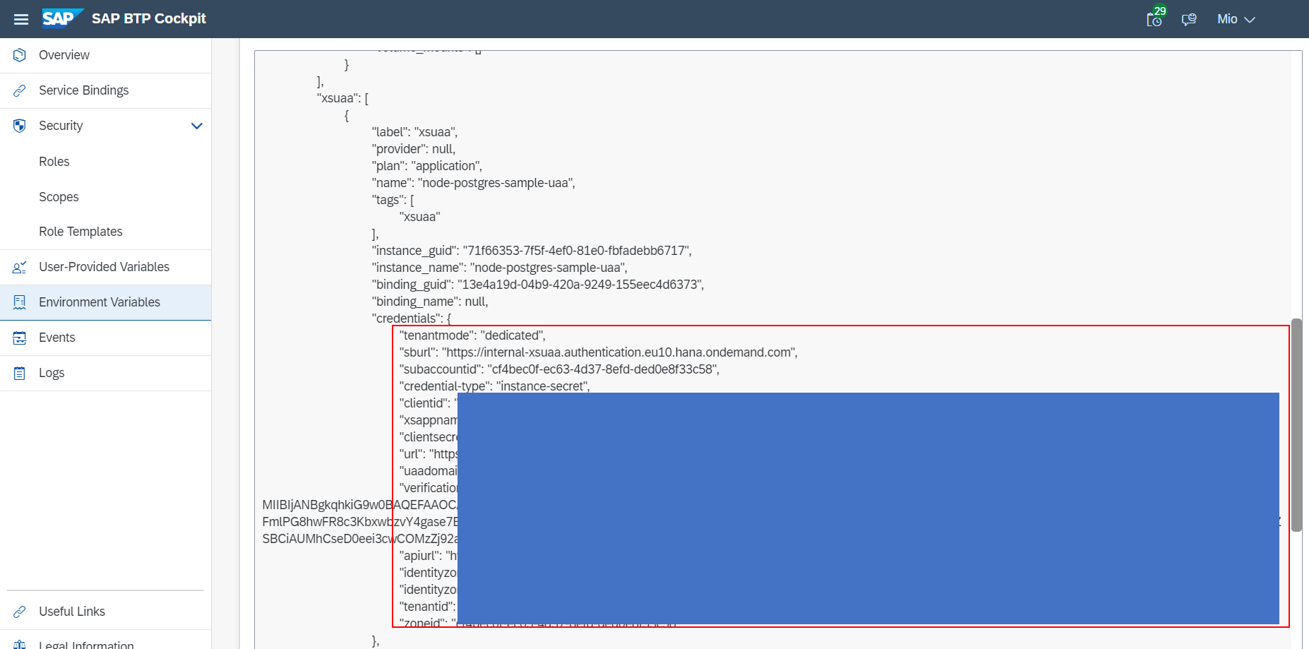The image size is (1309, 649).
Task: Click the vertical scrollbar thumb
Action: [x=1296, y=425]
